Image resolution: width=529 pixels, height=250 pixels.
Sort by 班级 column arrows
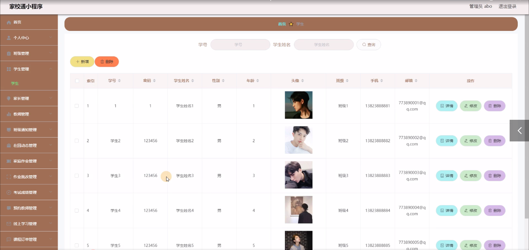click(347, 81)
